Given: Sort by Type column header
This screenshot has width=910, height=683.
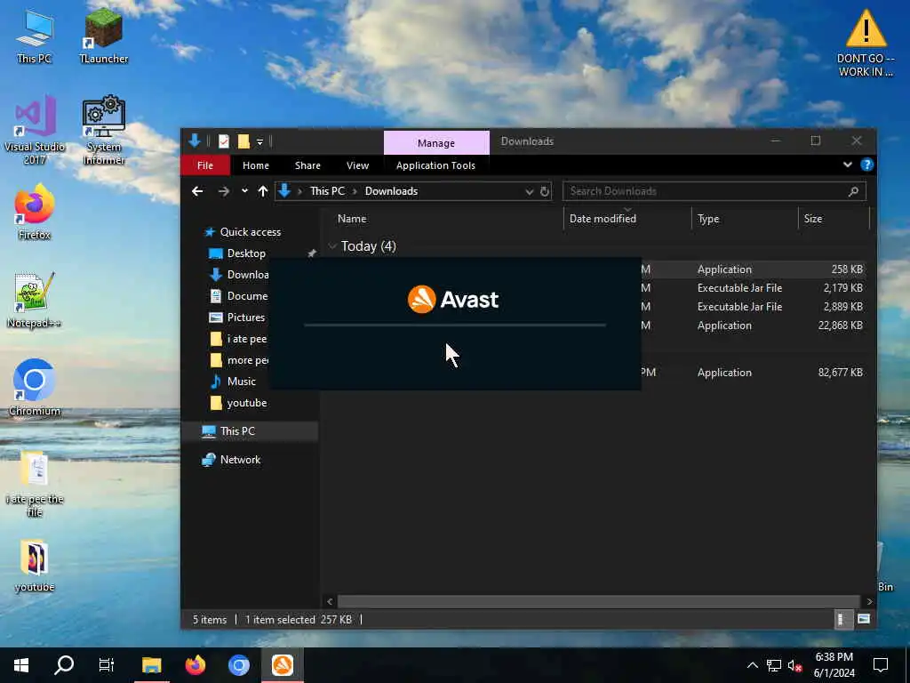Looking at the screenshot, I should [x=708, y=219].
